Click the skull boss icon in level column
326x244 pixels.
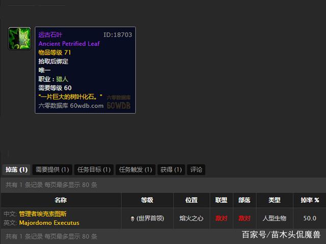click(132, 219)
